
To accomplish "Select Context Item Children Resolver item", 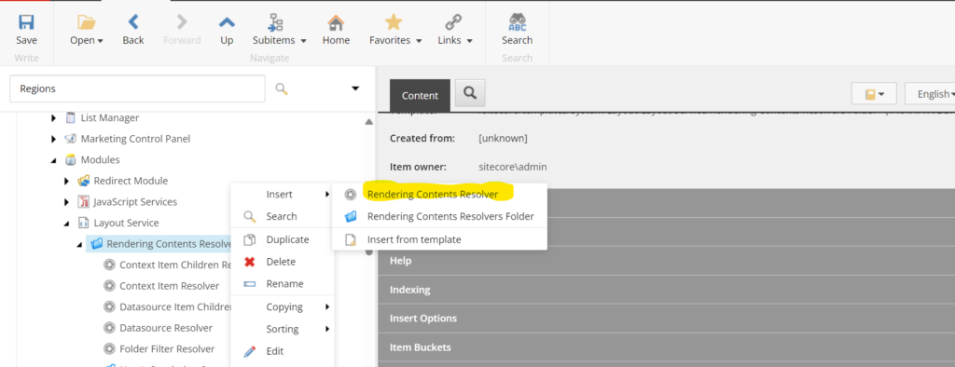I will (x=174, y=265).
